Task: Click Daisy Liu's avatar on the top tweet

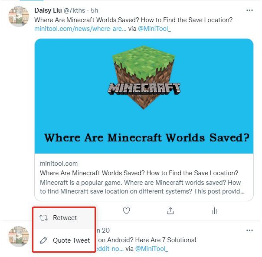Action: click(x=19, y=17)
